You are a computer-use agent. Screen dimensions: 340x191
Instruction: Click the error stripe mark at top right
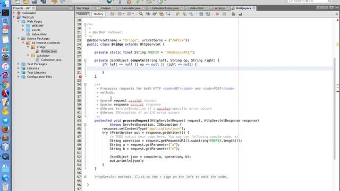(x=337, y=20)
